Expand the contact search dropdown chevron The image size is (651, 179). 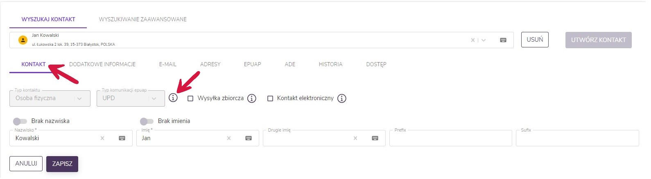pyautogui.click(x=484, y=40)
